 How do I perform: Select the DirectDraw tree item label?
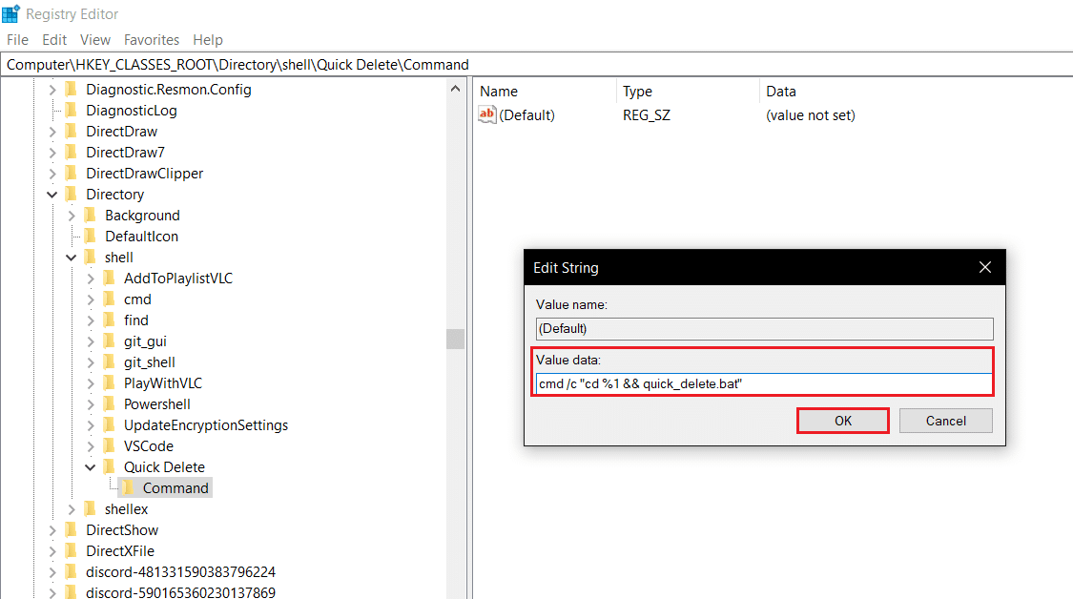122,132
